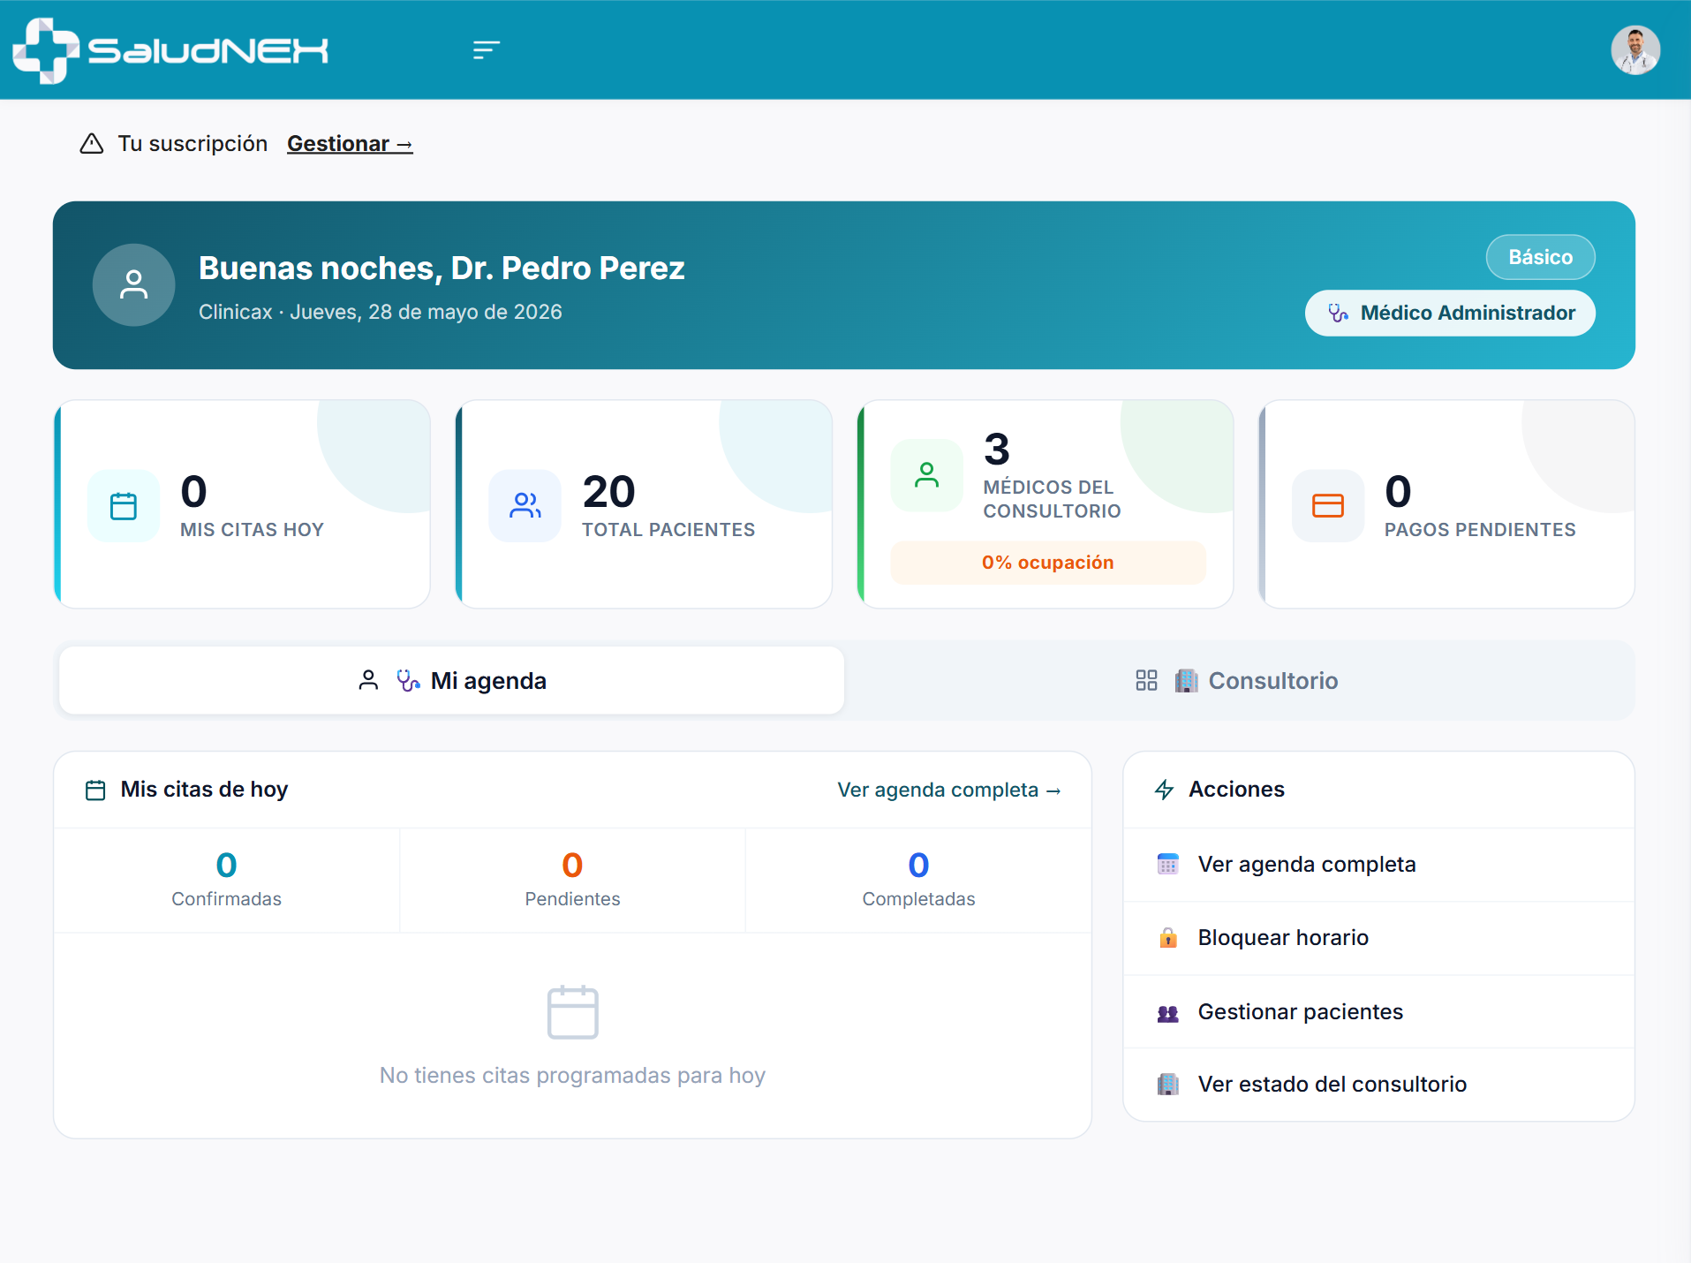Click the people icon beside Gestionar pacientes
1691x1263 pixels.
[x=1168, y=1013]
